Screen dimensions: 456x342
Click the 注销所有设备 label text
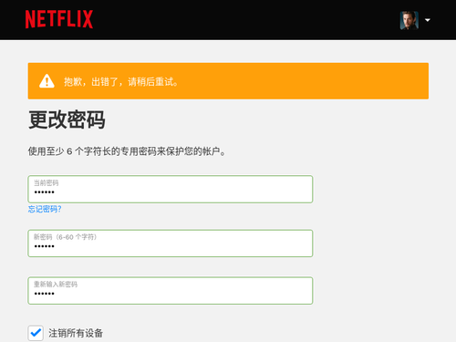pyautogui.click(x=76, y=333)
